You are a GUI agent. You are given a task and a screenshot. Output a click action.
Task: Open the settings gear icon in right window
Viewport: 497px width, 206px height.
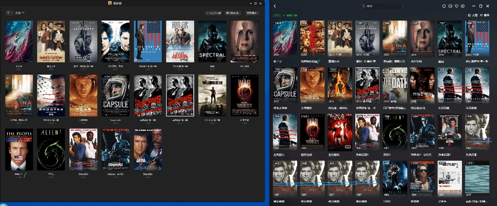(462, 6)
